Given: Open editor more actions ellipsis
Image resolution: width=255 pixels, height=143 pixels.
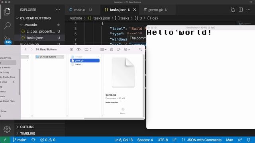Looking at the screenshot, I should pos(248,10).
